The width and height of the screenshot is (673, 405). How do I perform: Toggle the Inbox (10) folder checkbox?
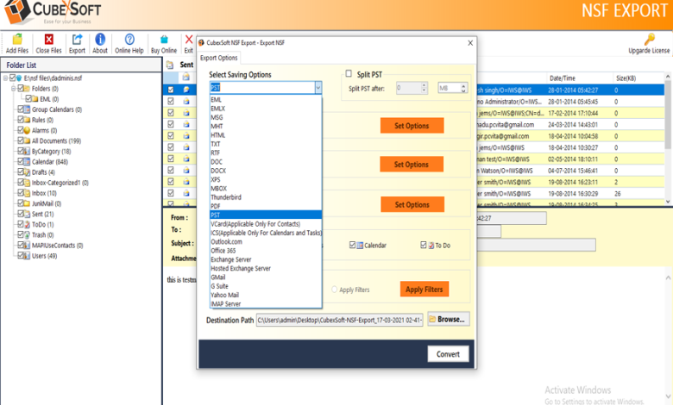pos(20,192)
